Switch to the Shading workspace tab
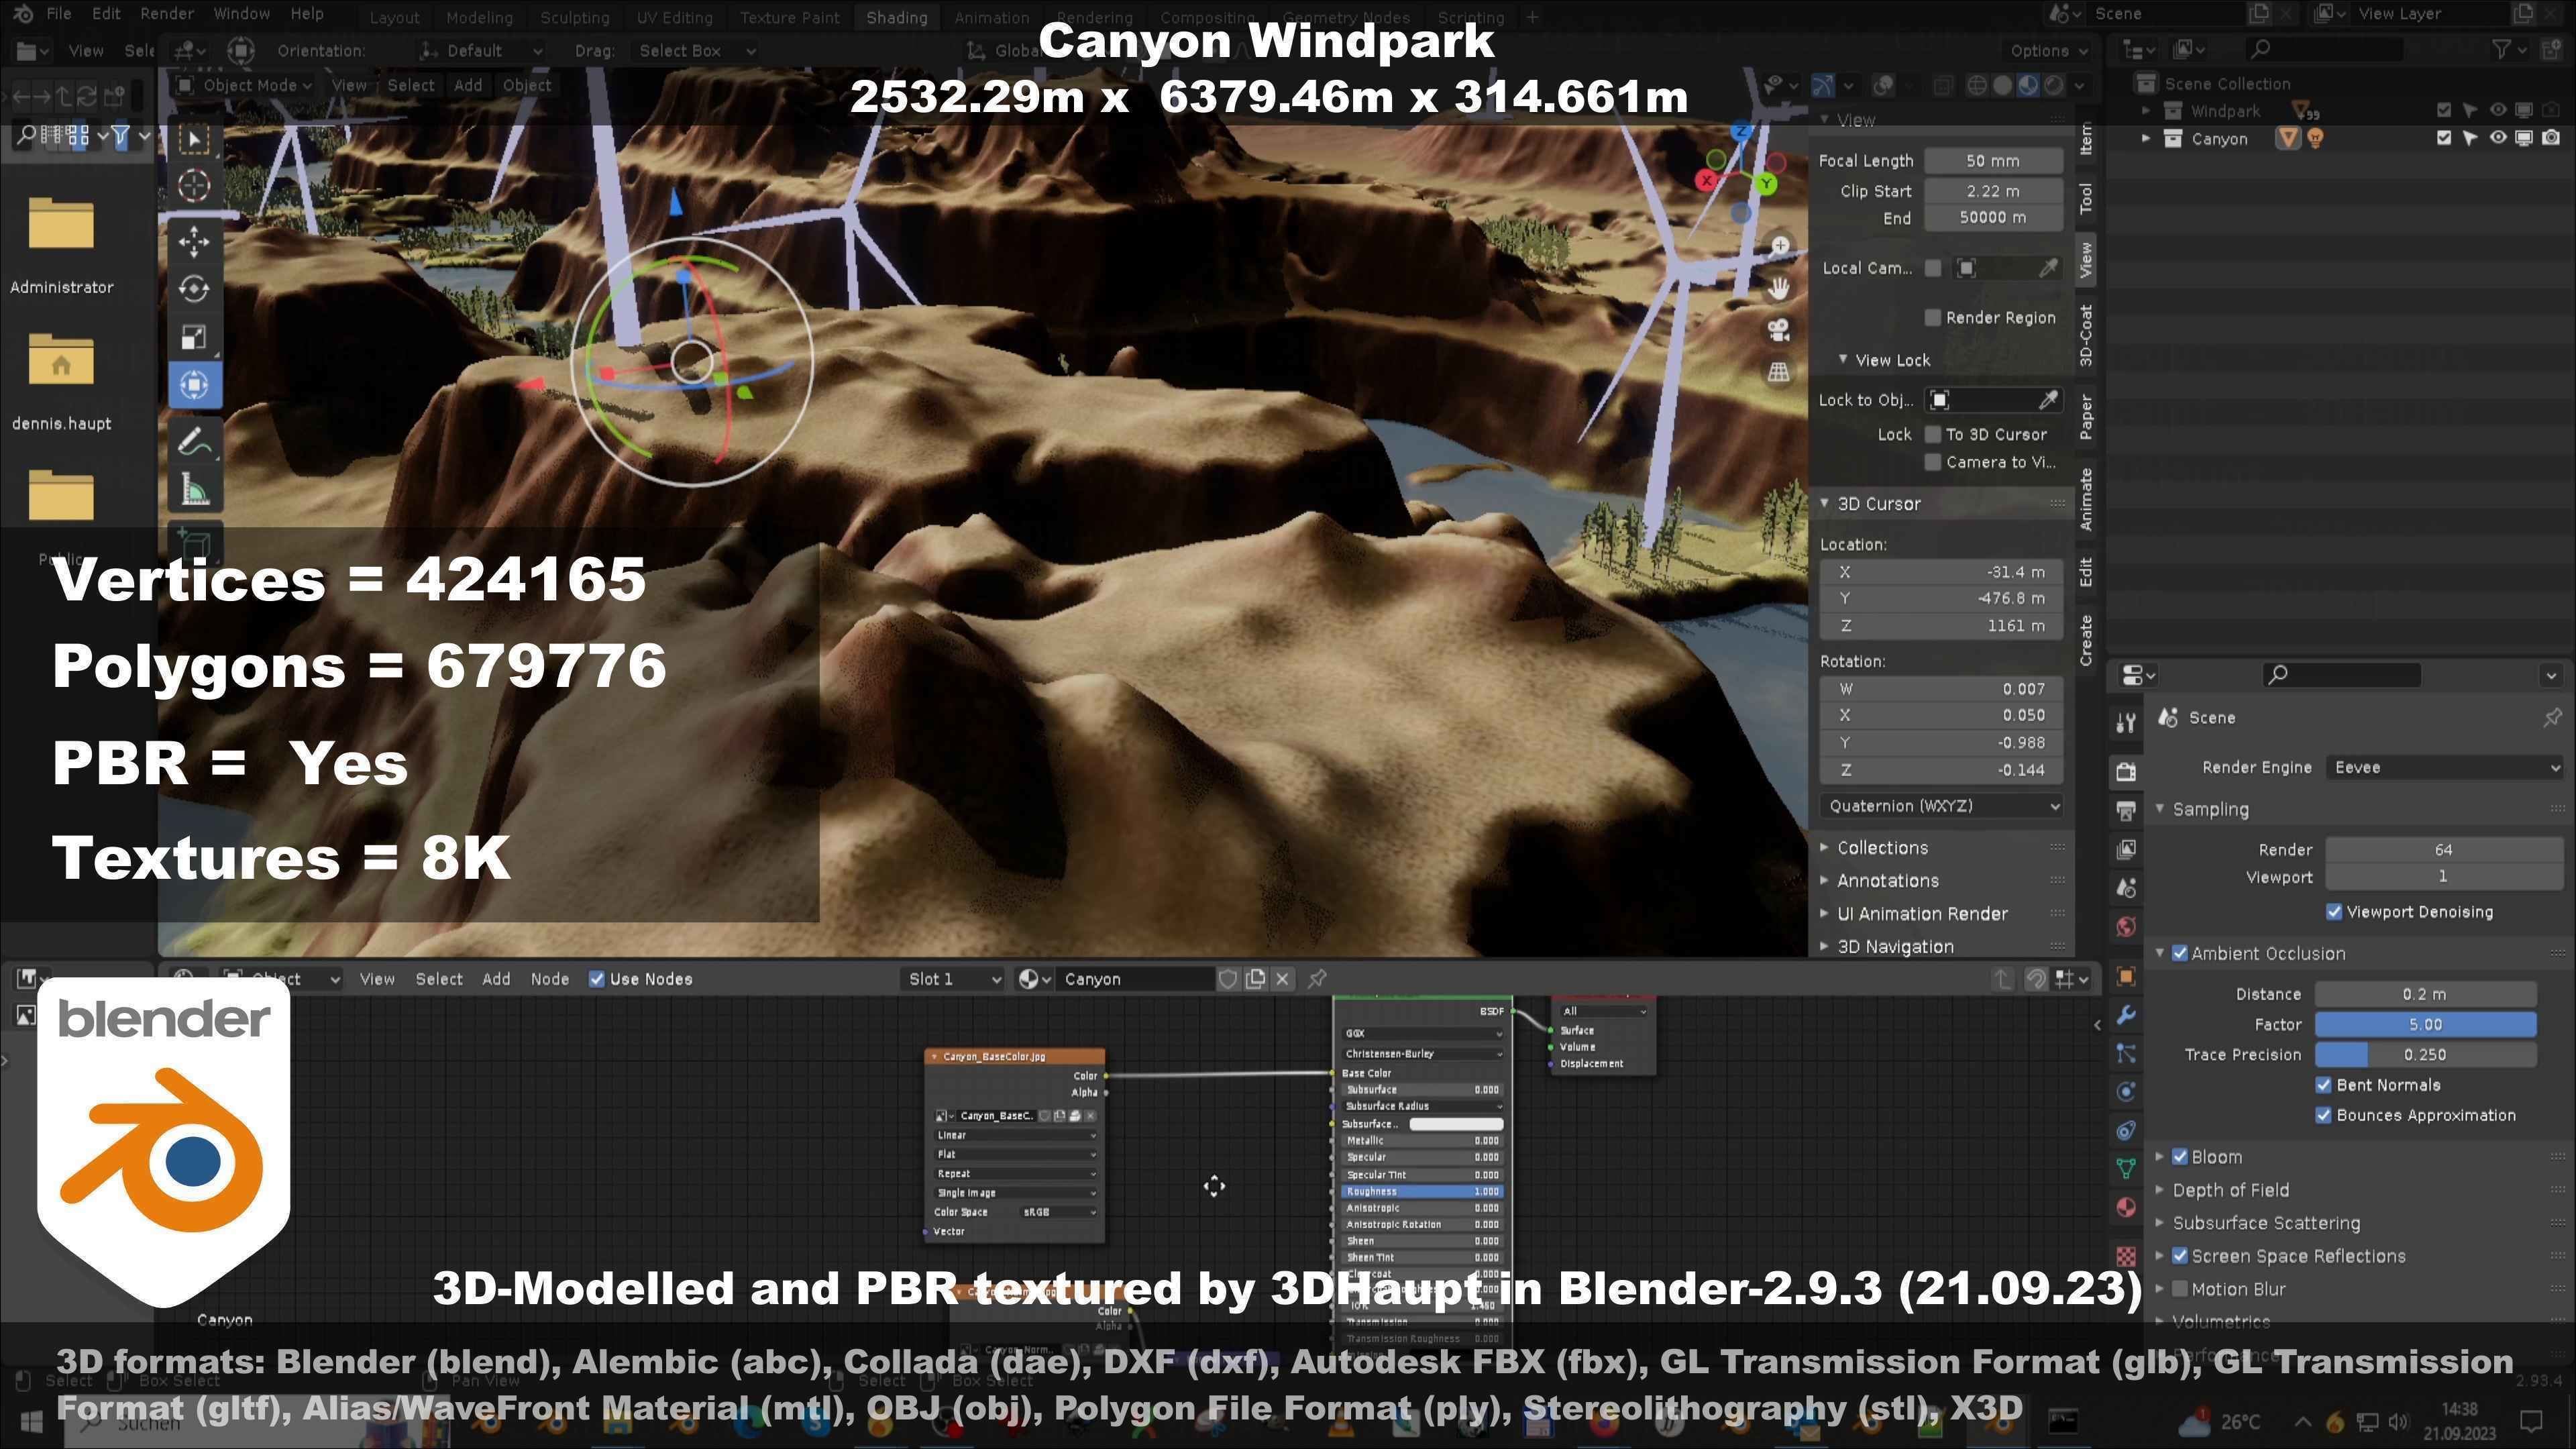 (x=896, y=17)
